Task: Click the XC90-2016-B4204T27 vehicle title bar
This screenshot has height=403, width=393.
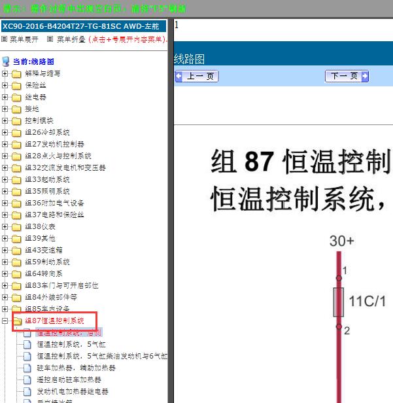Action: [x=84, y=26]
